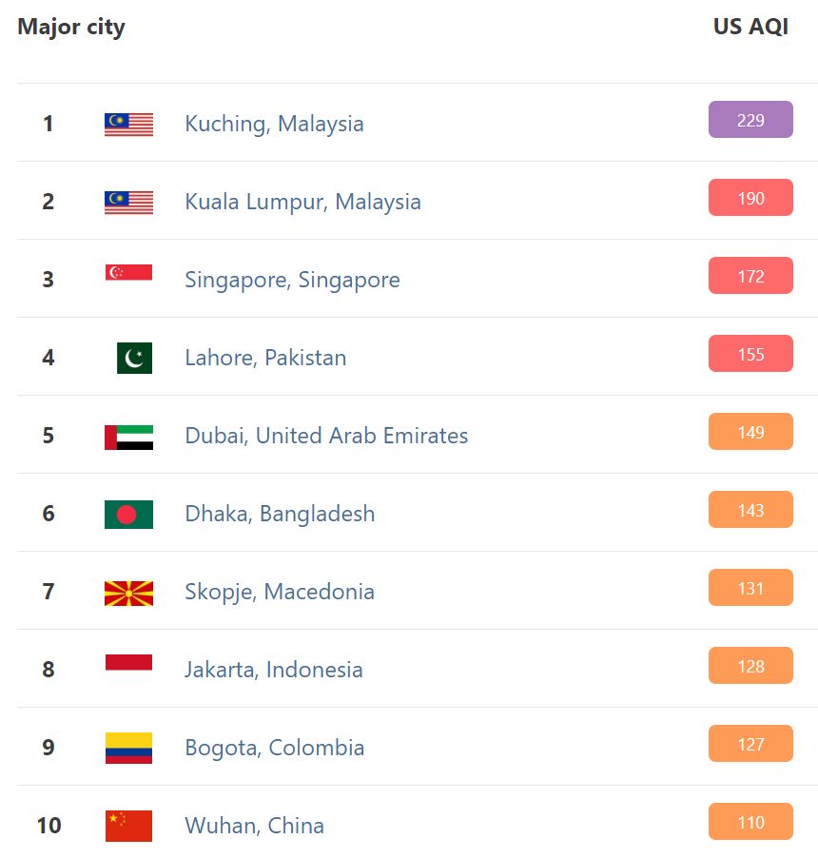Click the Bangladesh flag icon
Image resolution: width=818 pixels, height=858 pixels.
click(128, 515)
